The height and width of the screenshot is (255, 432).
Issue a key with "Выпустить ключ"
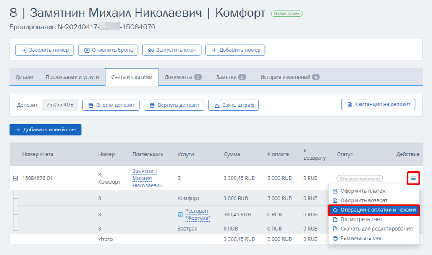pyautogui.click(x=172, y=50)
